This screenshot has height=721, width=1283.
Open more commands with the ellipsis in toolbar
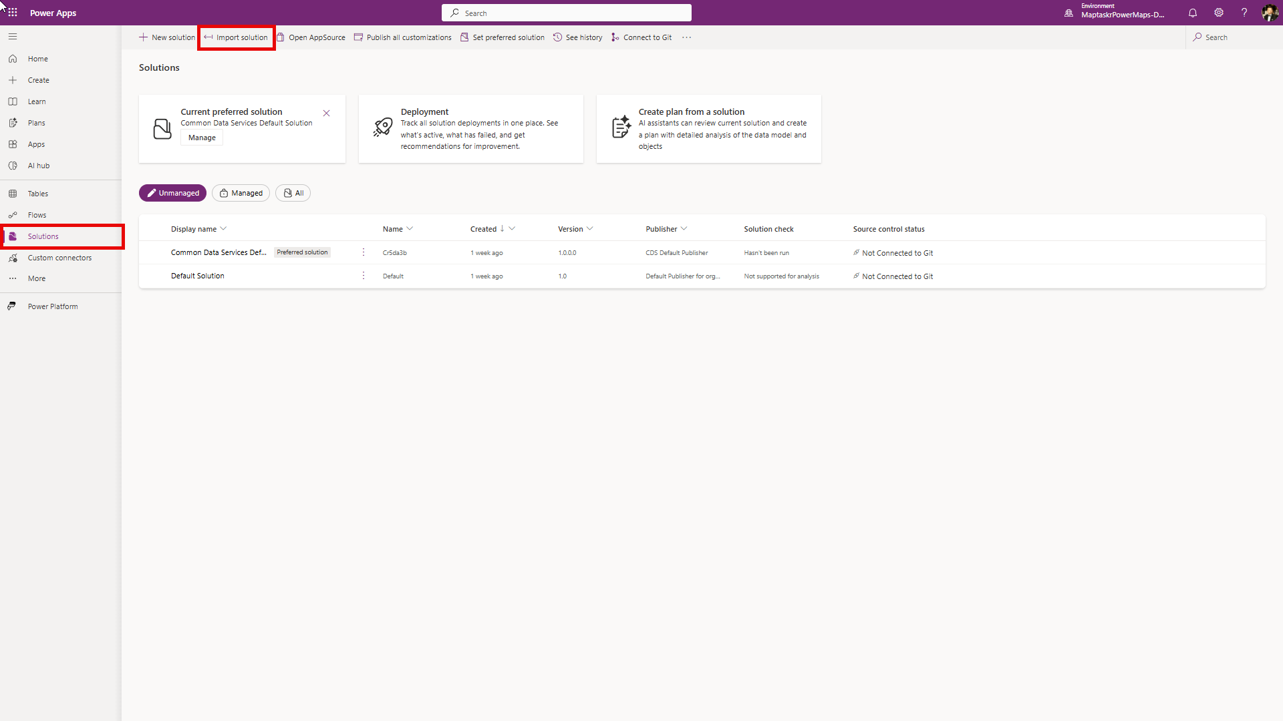pyautogui.click(x=686, y=37)
